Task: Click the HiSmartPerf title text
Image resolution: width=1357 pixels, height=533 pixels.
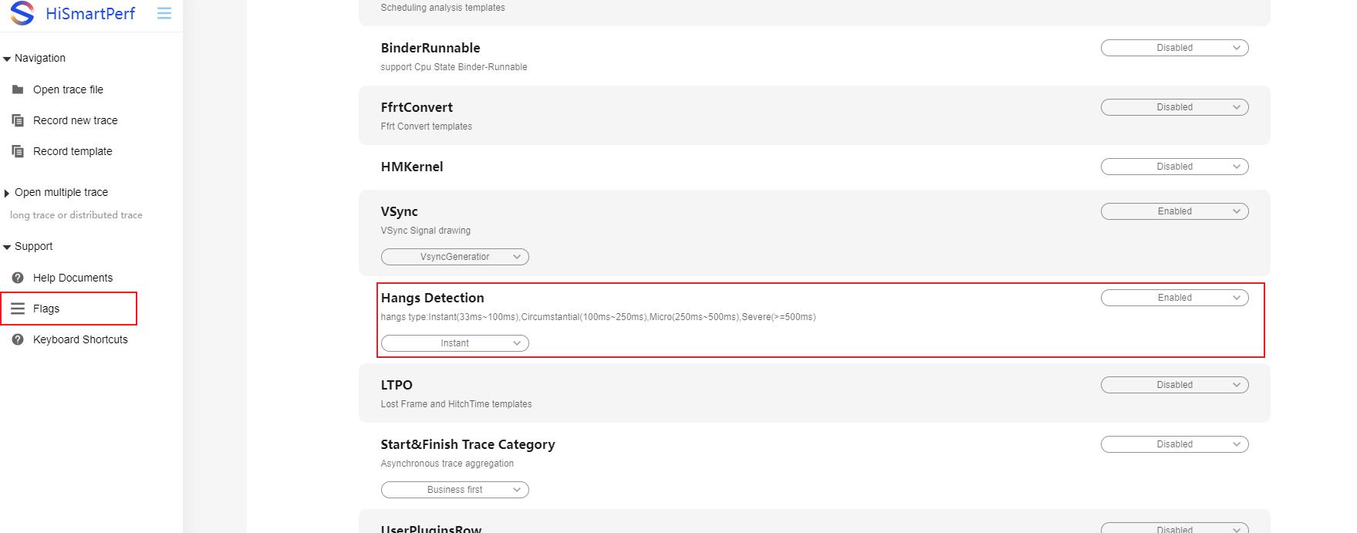Action: pyautogui.click(x=90, y=14)
